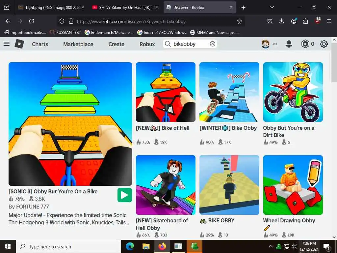Open the Charts page
The image size is (337, 253).
coord(40,44)
